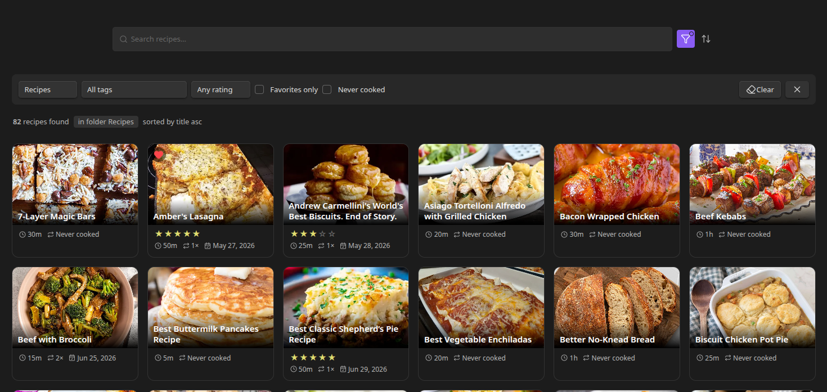
Task: Open the Recipes folder dropdown
Action: 48,89
